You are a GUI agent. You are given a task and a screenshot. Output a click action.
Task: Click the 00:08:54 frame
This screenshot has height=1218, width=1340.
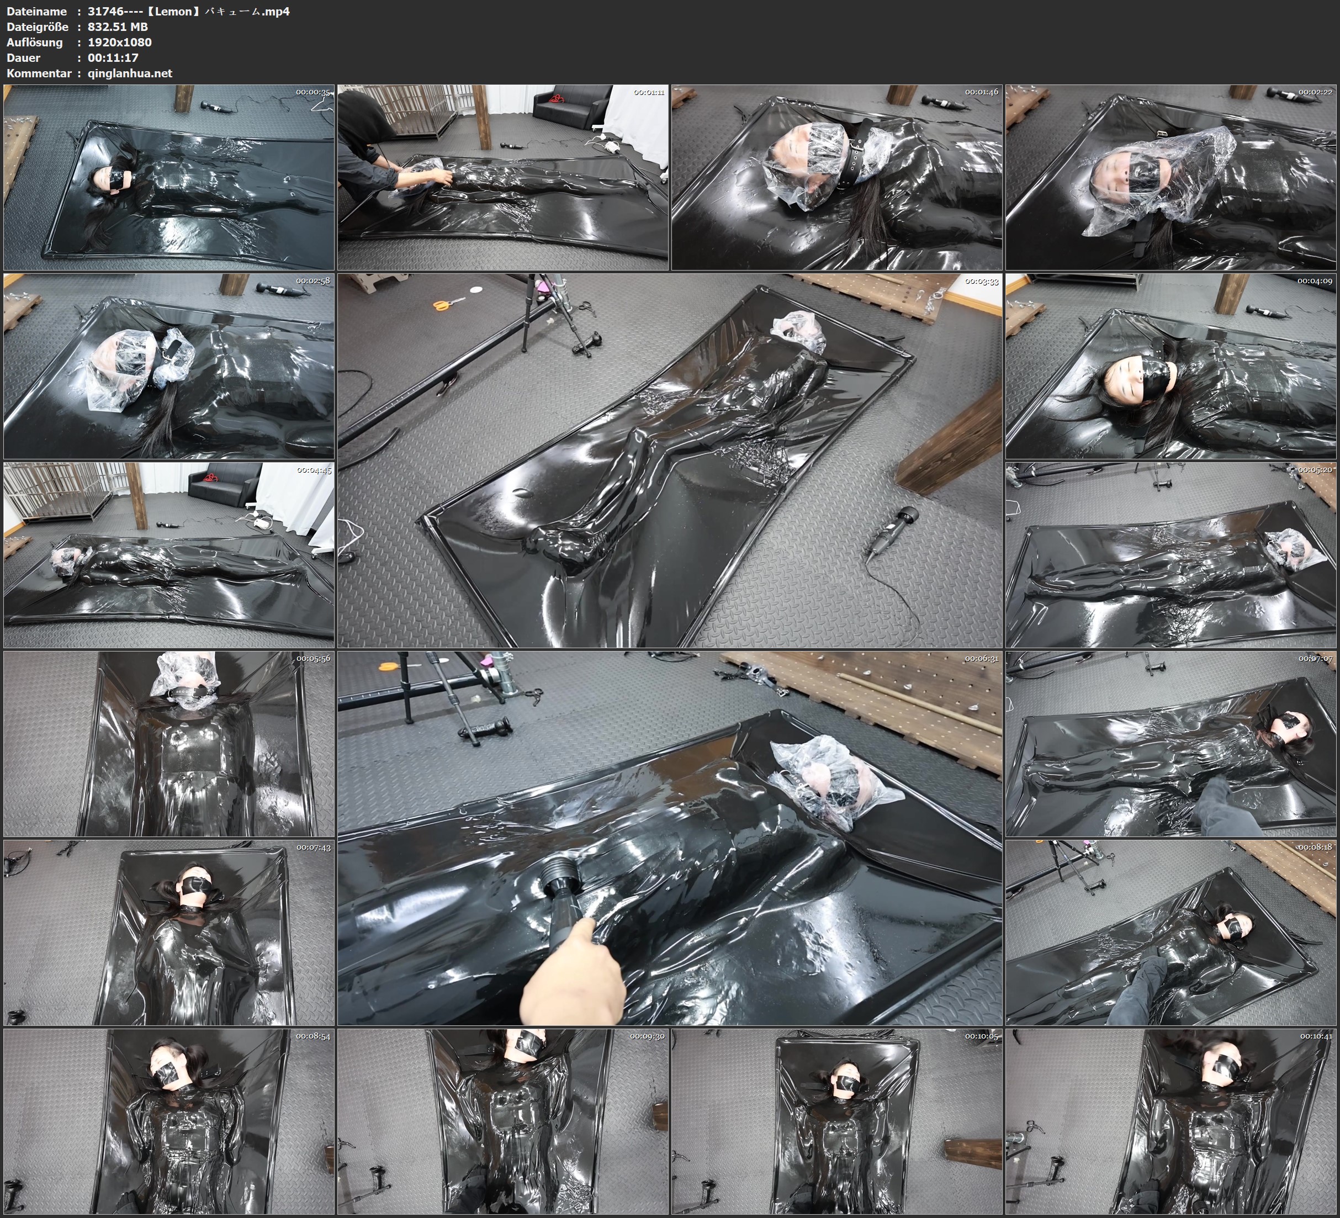[x=169, y=1121]
